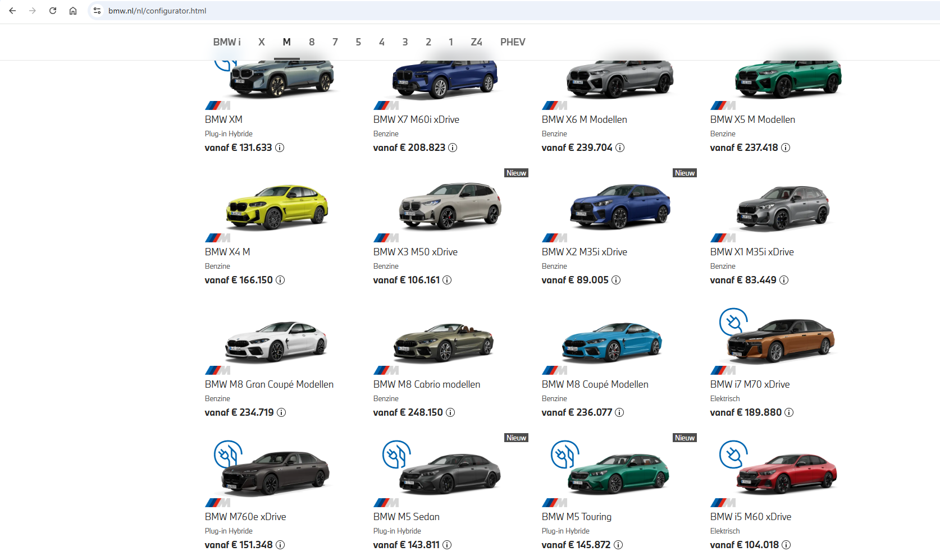
Task: Open price info for BMW X4 M
Action: (280, 280)
